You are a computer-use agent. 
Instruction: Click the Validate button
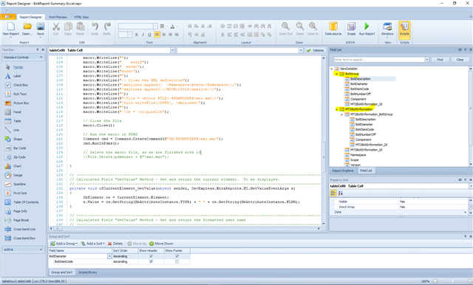[x=315, y=50]
